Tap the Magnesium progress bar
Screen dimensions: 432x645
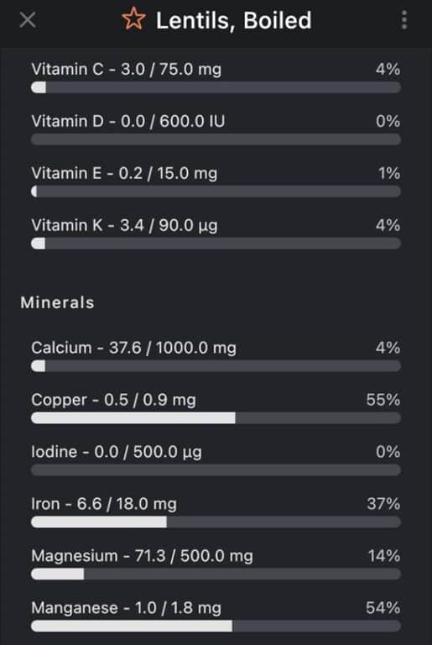coord(216,574)
